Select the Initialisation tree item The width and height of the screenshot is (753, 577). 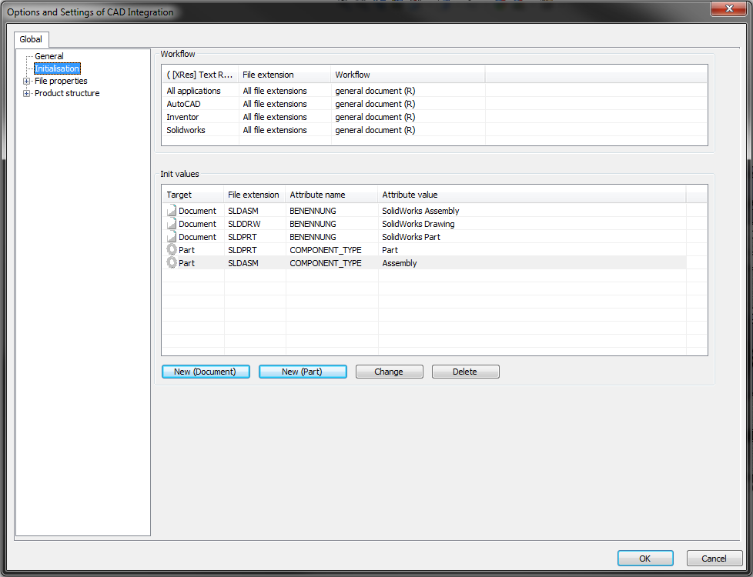(57, 68)
